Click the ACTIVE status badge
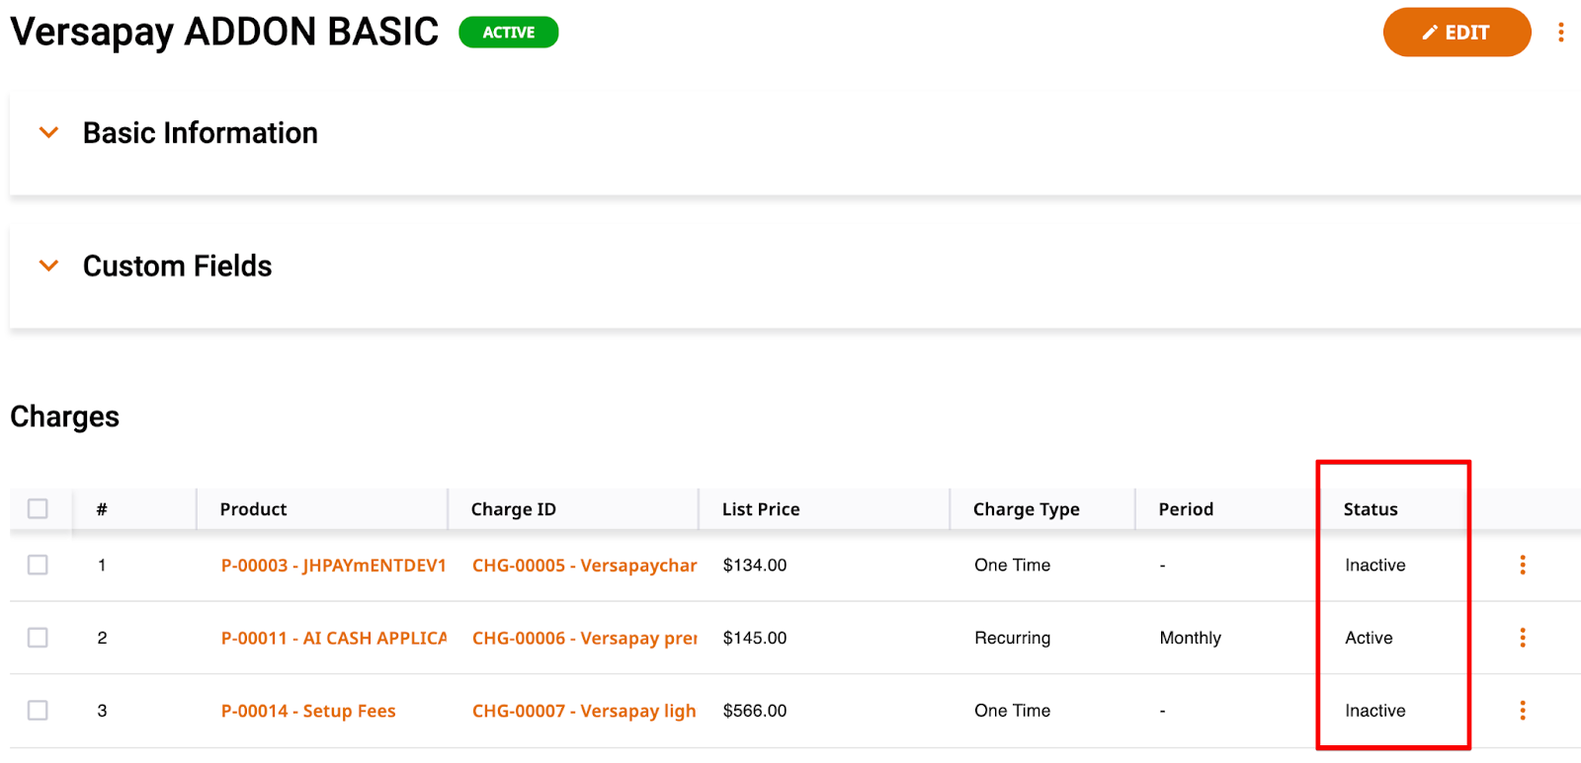 click(x=509, y=33)
